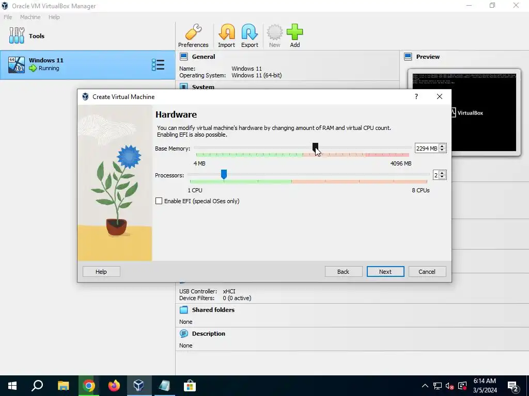
Task: Click the volume muted tray icon
Action: tap(449, 386)
